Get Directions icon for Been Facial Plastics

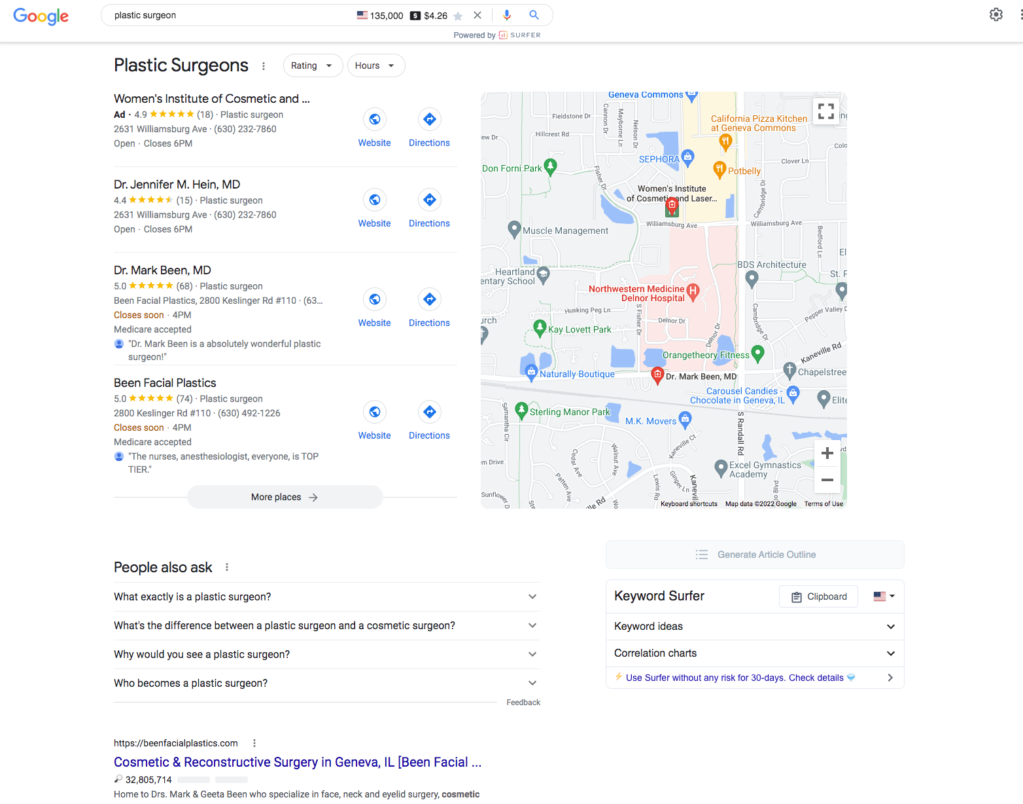tap(430, 412)
